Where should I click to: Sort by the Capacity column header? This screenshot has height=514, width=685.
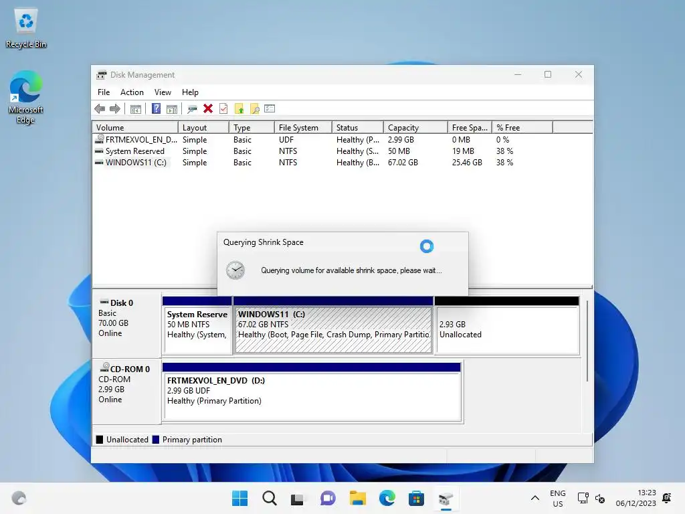point(415,128)
